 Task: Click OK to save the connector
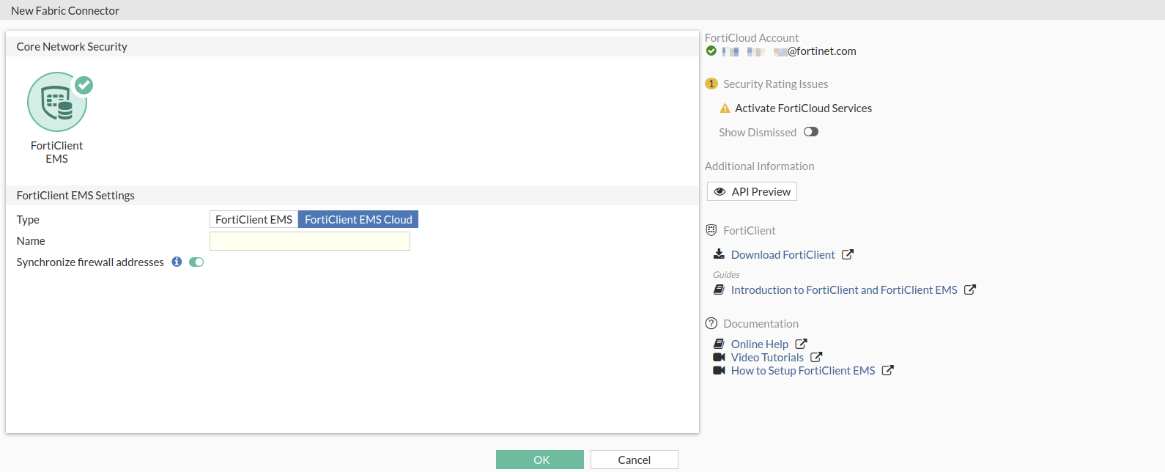click(540, 460)
